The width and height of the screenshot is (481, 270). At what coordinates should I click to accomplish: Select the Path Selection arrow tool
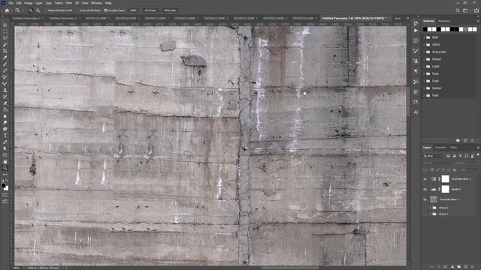(x=5, y=148)
